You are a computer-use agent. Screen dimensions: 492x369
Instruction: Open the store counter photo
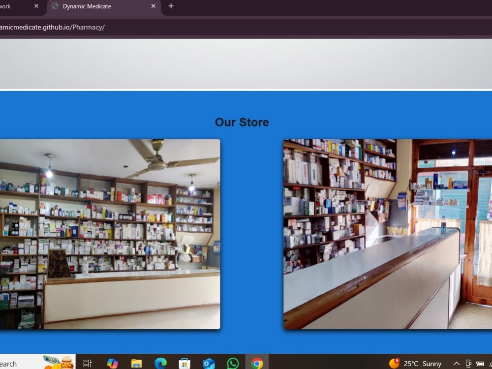click(x=388, y=234)
